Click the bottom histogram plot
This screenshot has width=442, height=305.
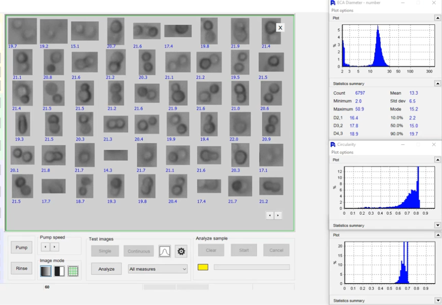click(390, 263)
